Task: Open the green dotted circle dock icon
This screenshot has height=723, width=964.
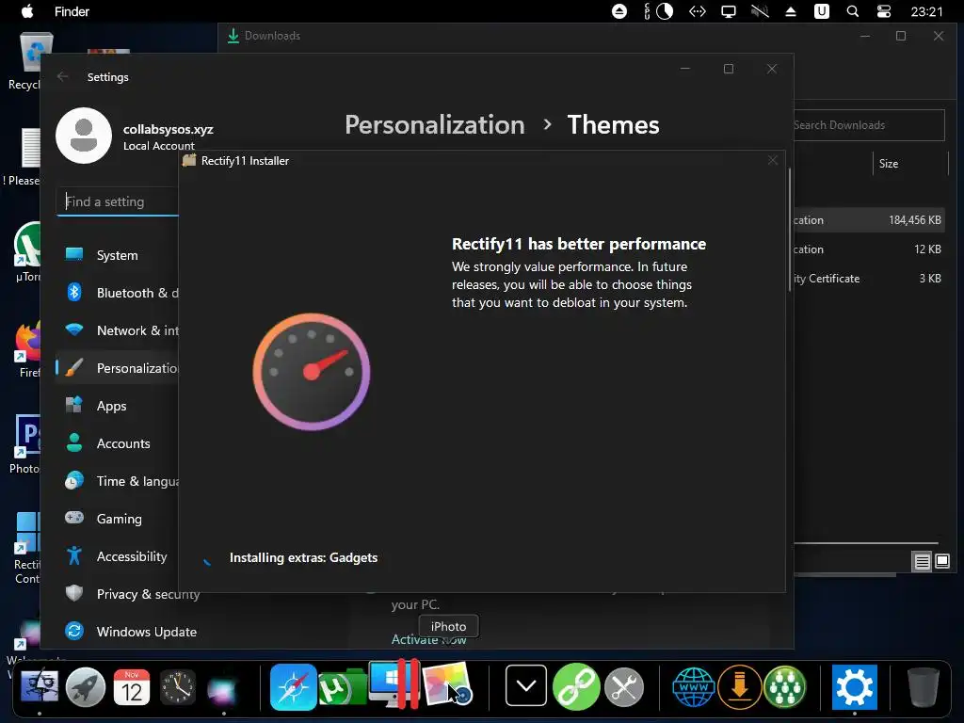Action: point(784,686)
